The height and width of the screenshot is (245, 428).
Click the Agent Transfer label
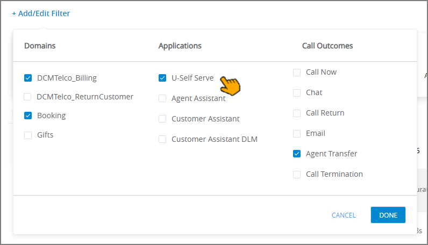tap(331, 154)
